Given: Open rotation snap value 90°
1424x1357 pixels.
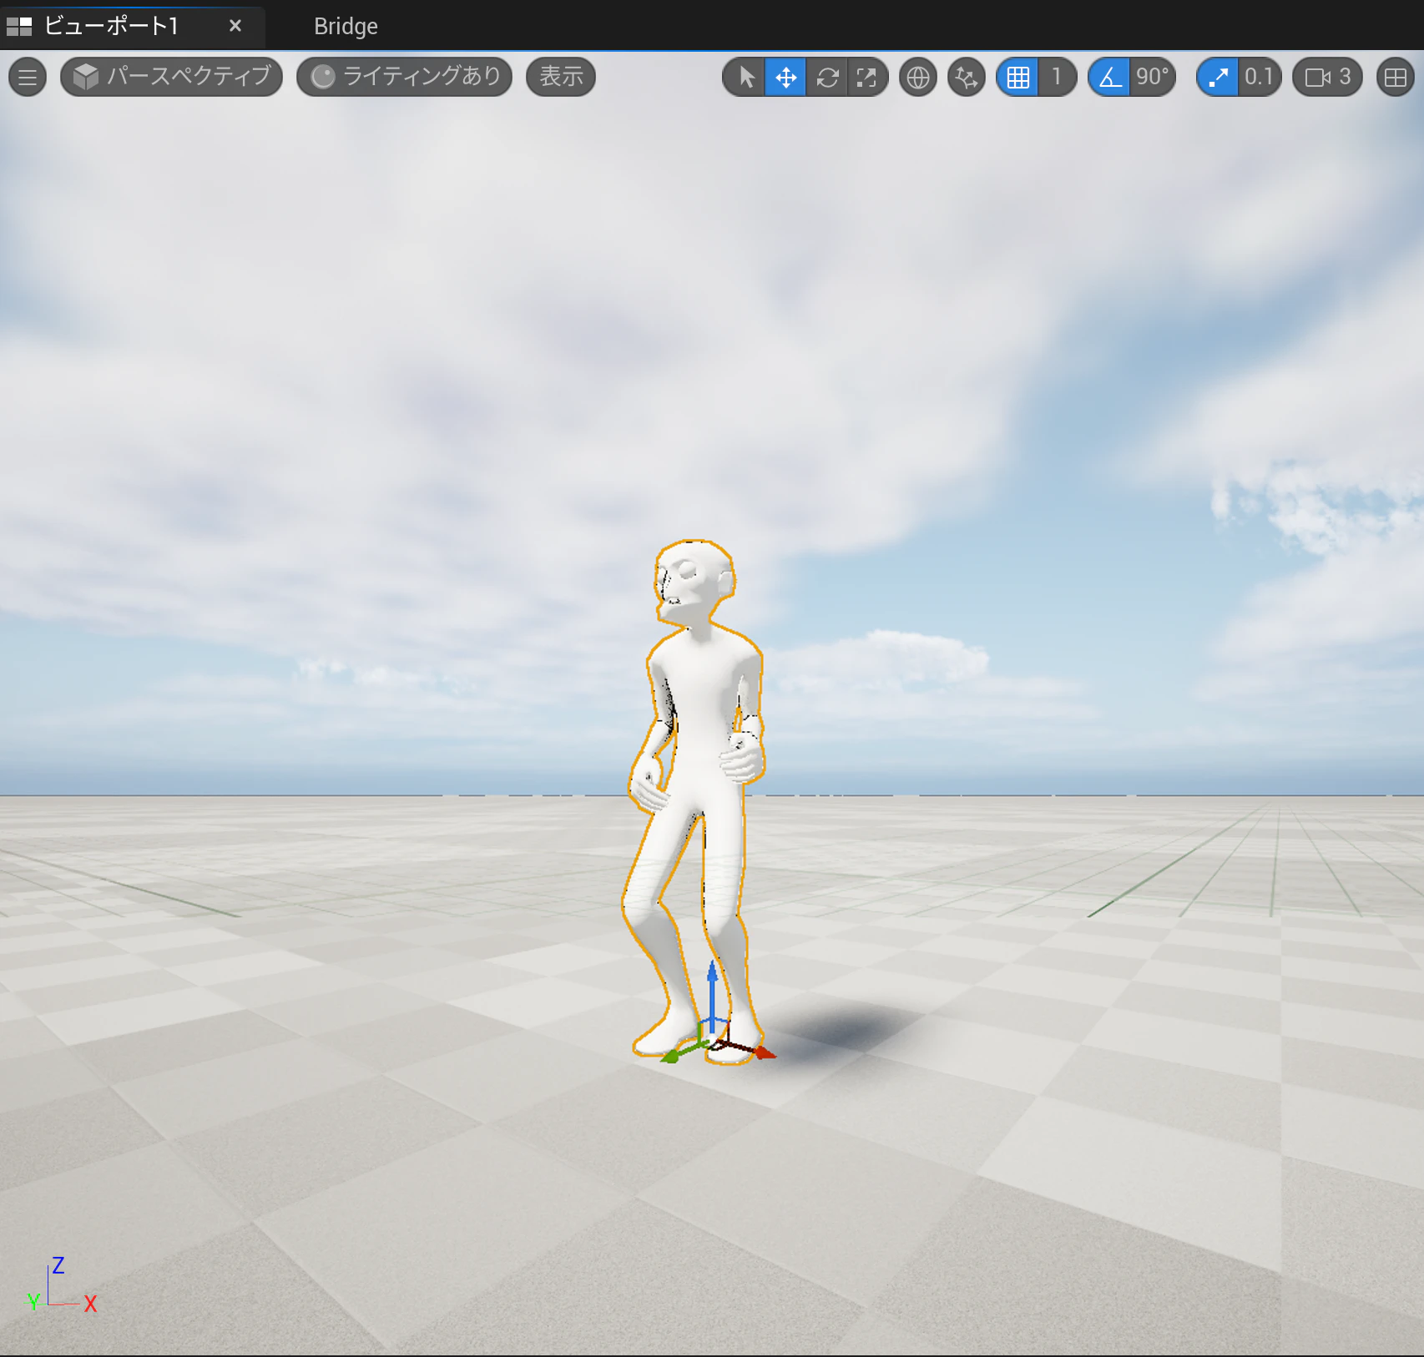Looking at the screenshot, I should pos(1153,78).
